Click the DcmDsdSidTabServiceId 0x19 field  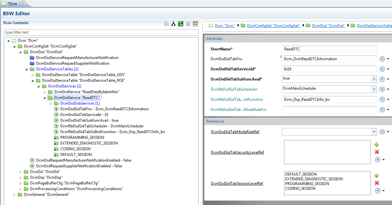(329, 69)
